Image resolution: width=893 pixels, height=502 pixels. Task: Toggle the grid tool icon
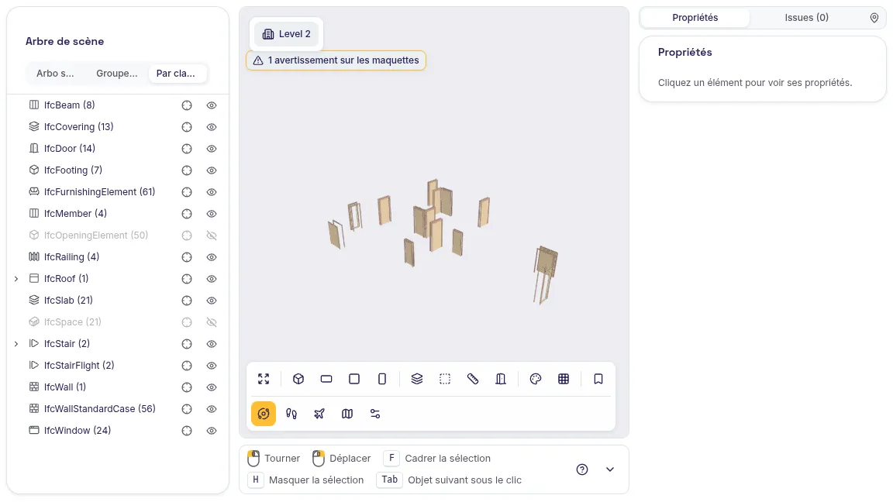pyautogui.click(x=564, y=379)
